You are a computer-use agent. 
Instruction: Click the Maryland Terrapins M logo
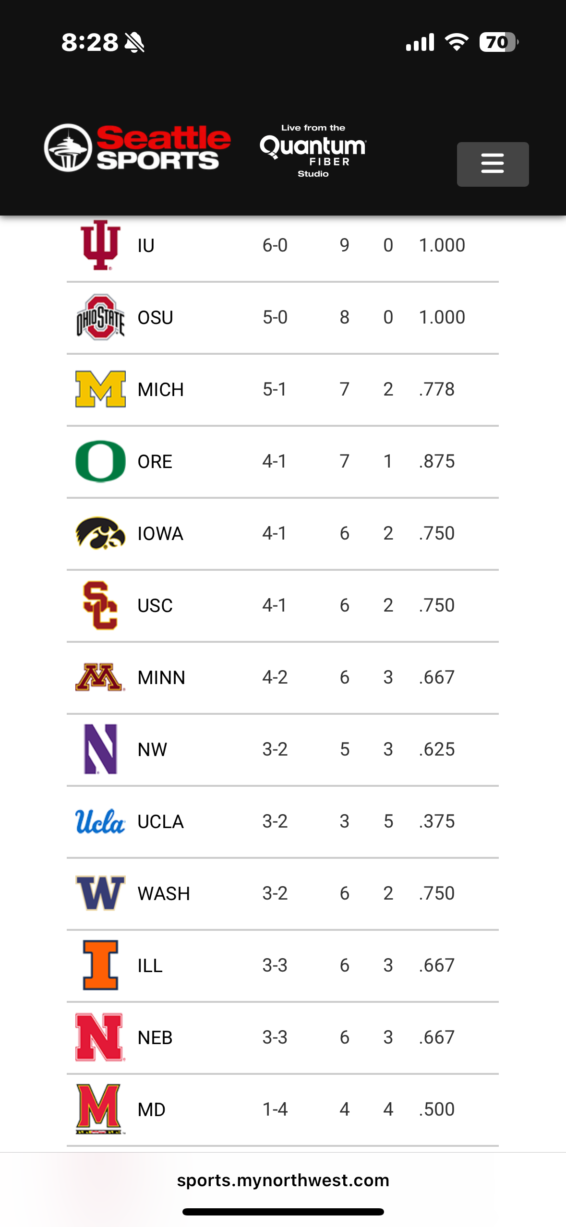click(100, 1109)
